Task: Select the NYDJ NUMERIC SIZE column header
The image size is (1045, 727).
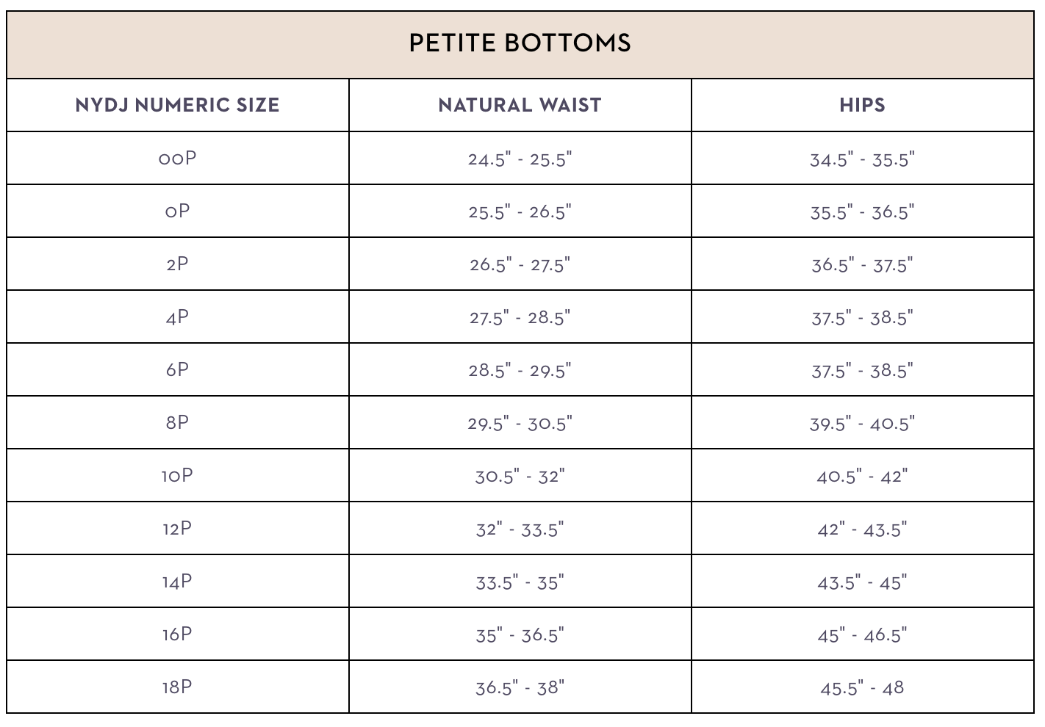Action: (177, 105)
